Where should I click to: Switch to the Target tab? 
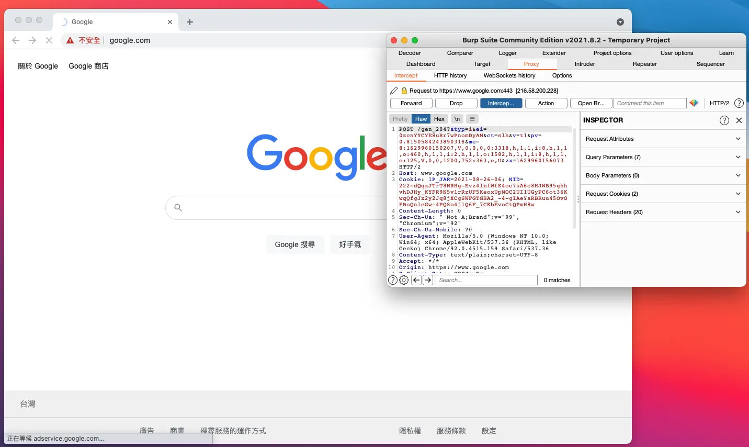pos(482,64)
